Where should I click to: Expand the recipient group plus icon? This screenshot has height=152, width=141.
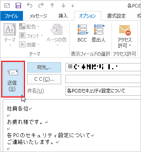[70, 67]
